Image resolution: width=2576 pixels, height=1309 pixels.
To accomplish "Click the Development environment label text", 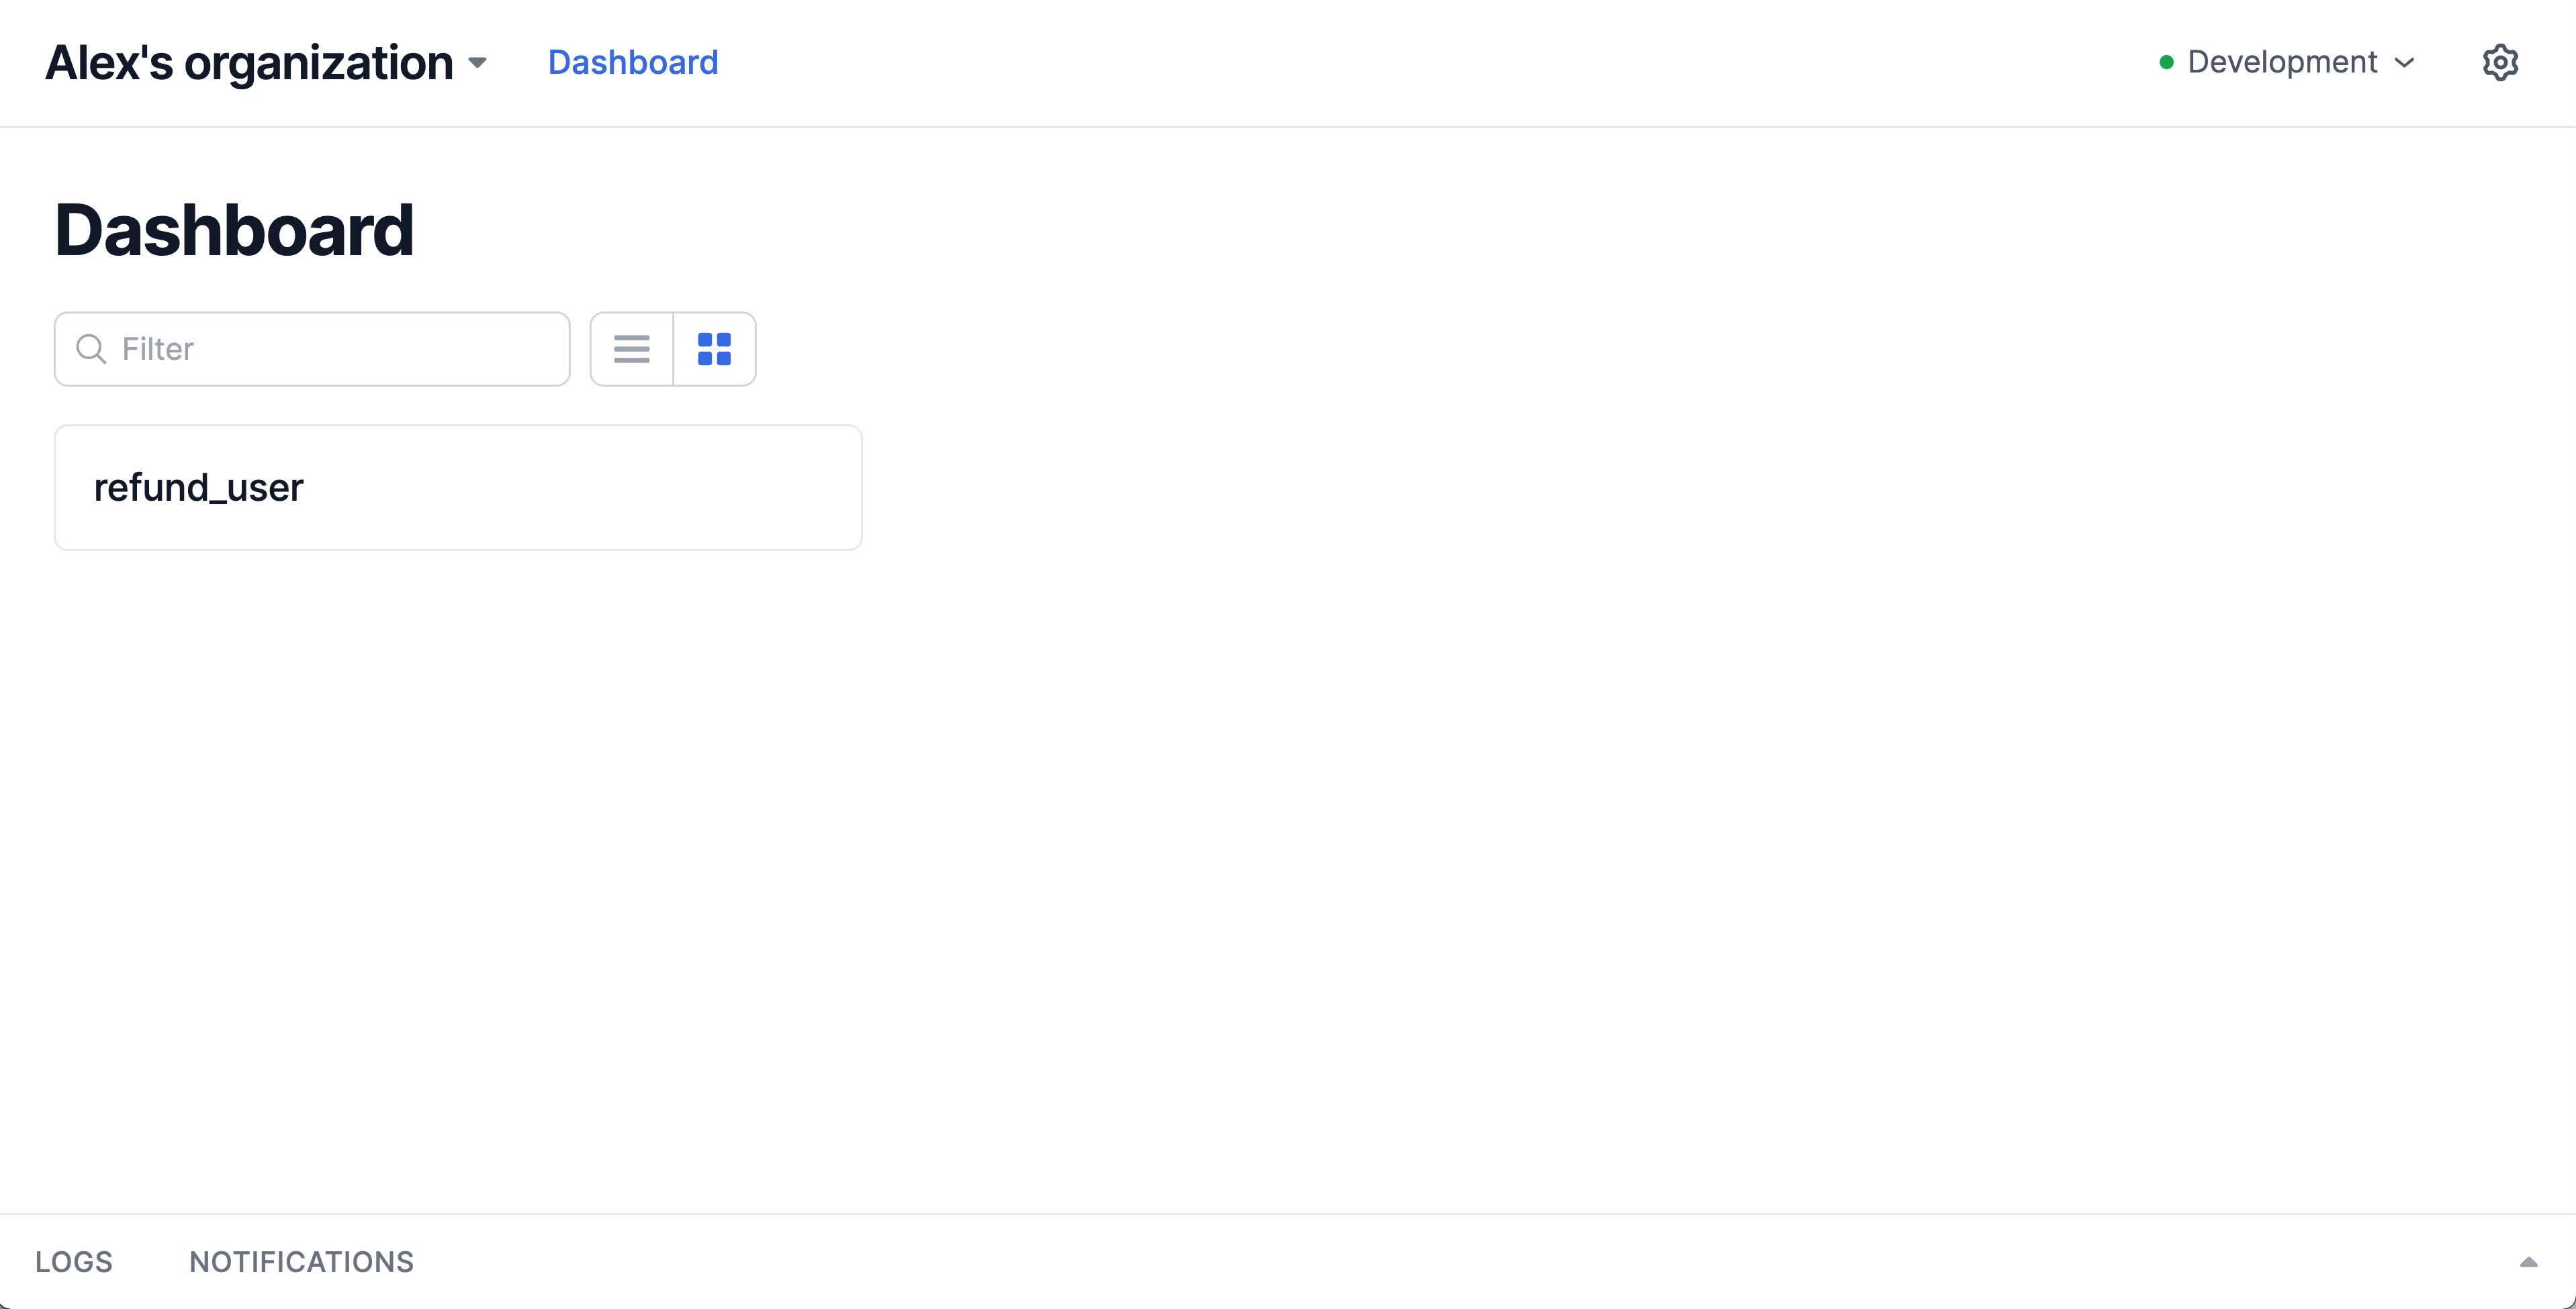I will tap(2281, 62).
